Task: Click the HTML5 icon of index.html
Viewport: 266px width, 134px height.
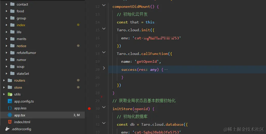Action: click(x=10, y=122)
